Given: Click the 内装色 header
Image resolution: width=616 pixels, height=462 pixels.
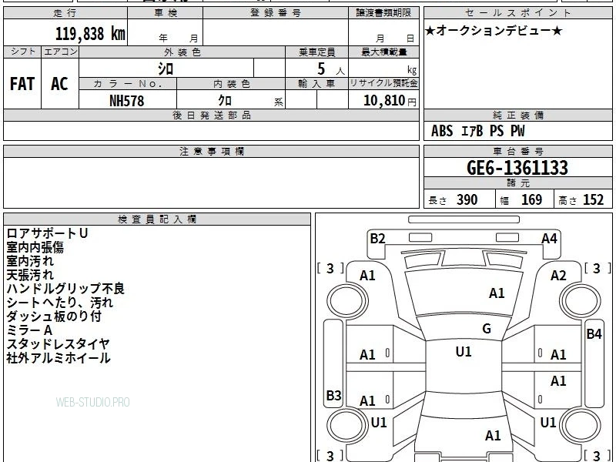Looking at the screenshot, I should [231, 84].
